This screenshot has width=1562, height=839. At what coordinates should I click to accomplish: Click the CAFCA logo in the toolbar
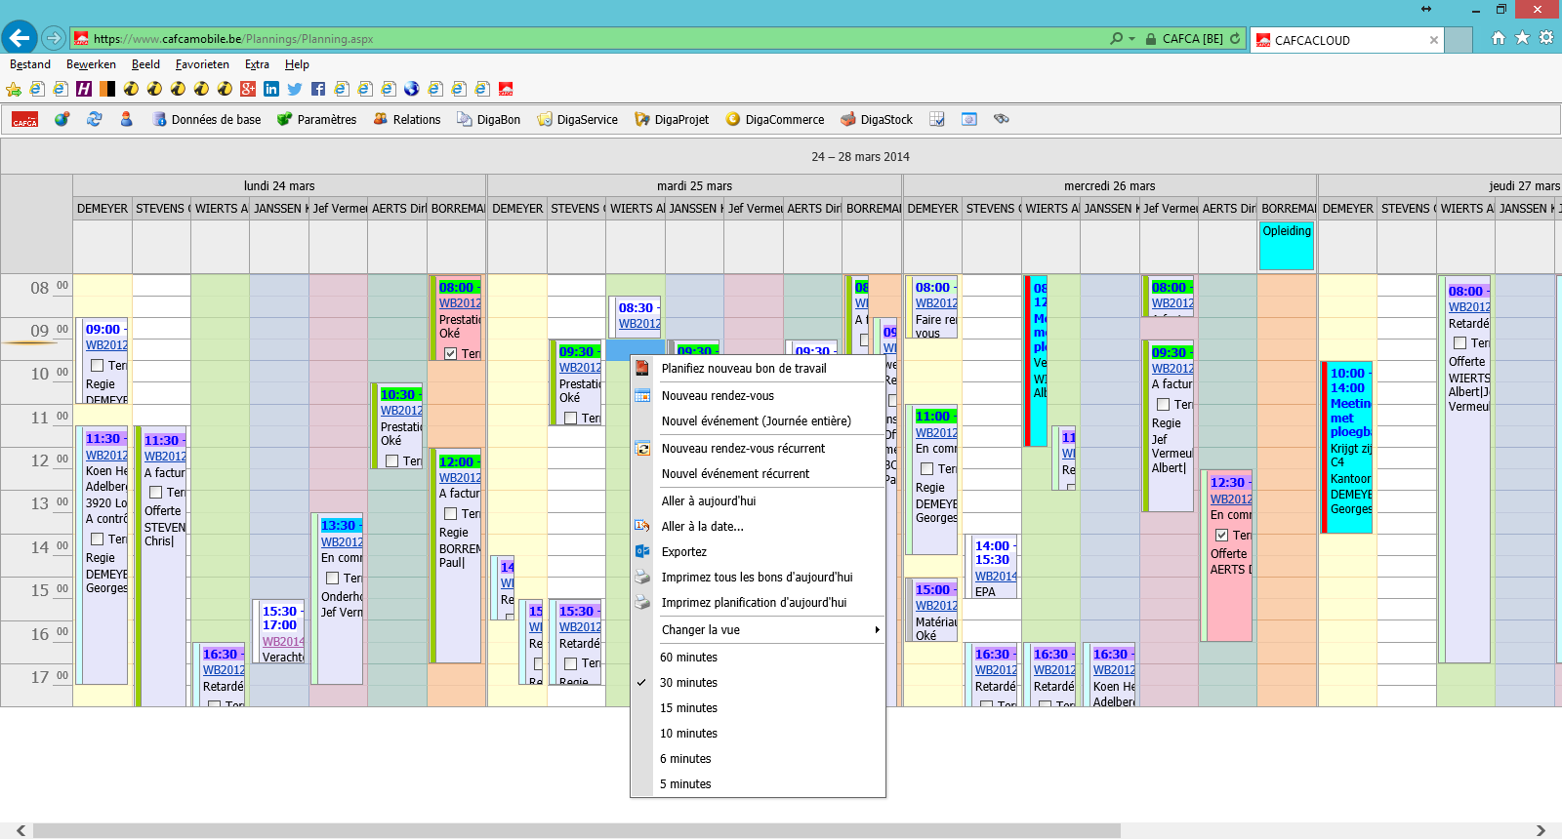[25, 119]
